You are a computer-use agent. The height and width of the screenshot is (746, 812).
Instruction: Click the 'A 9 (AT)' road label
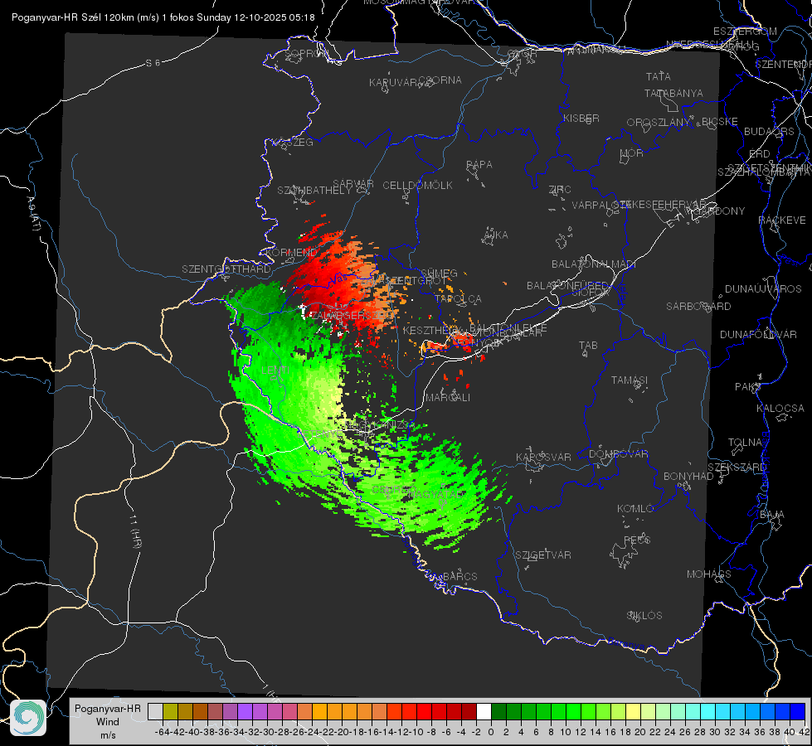pyautogui.click(x=32, y=213)
